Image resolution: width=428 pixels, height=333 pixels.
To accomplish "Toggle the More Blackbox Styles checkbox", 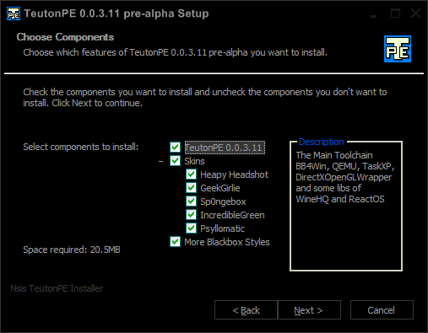I will tap(175, 242).
